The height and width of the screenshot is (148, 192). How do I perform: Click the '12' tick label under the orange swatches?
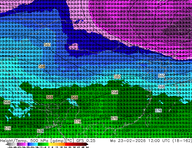(x=57, y=147)
